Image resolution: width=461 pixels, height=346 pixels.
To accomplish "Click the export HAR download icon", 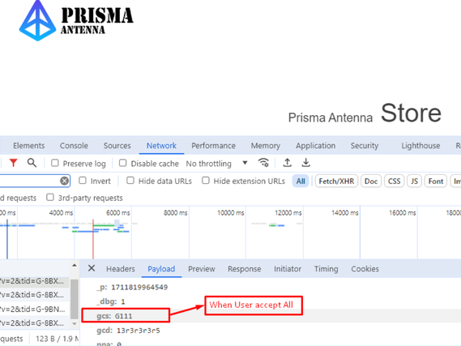I will pyautogui.click(x=305, y=163).
